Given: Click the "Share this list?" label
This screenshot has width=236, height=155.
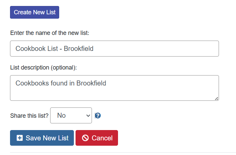Looking at the screenshot, I should pyautogui.click(x=29, y=116).
